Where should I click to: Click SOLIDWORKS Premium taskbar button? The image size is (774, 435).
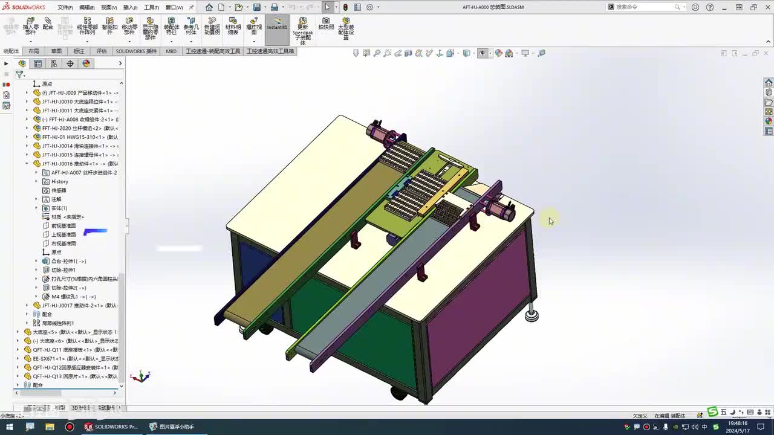click(x=111, y=427)
